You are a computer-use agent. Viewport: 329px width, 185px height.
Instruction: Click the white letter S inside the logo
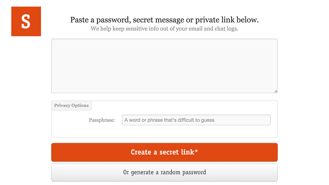26,21
